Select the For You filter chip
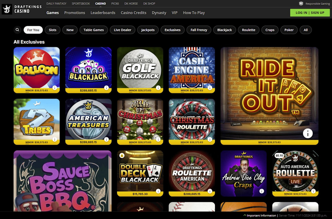This screenshot has height=219, width=332. [x=33, y=30]
